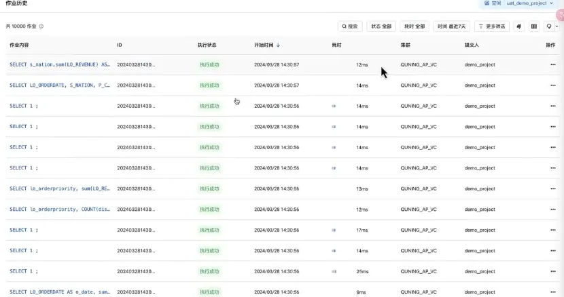Open more actions for SELECT LO_ORDERDATE, S_NATION job
564x297 pixels.
[552, 85]
